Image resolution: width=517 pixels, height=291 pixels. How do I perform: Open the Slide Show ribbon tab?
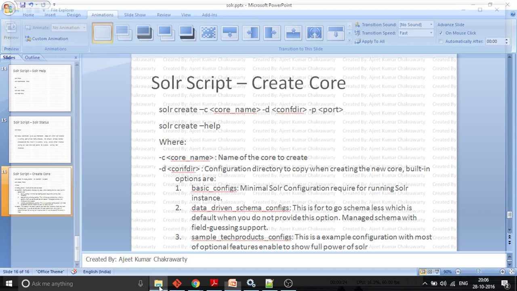coord(135,15)
